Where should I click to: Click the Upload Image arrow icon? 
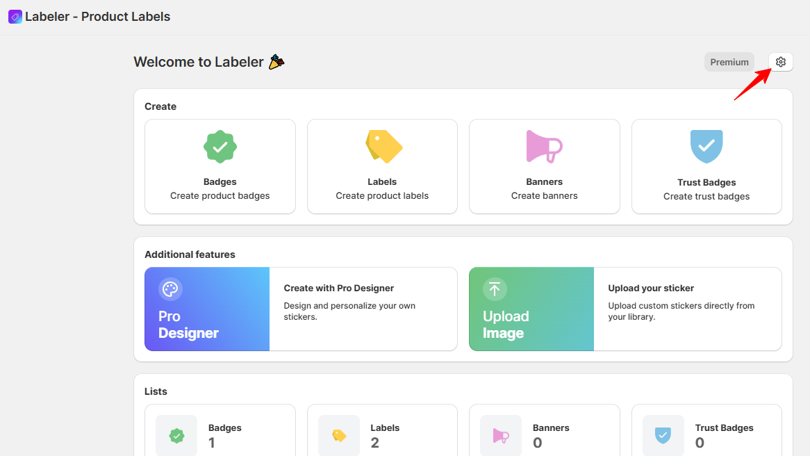pyautogui.click(x=495, y=289)
